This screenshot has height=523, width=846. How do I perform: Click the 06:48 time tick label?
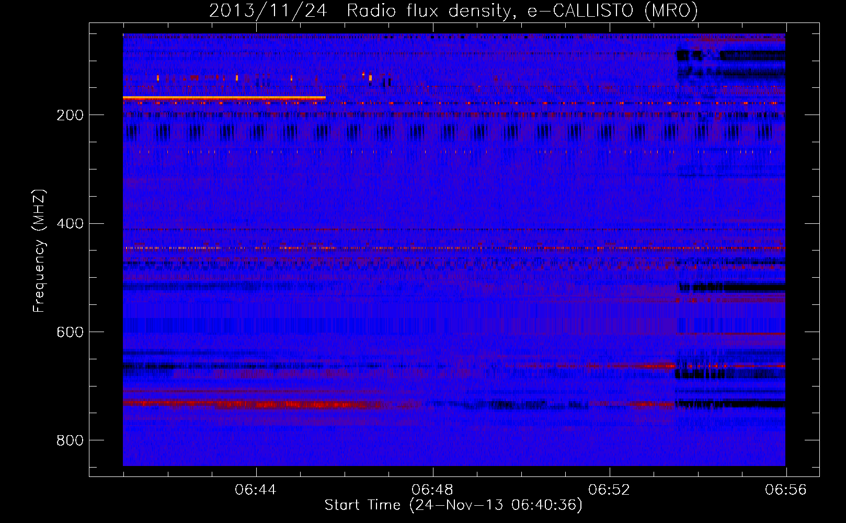tap(432, 490)
